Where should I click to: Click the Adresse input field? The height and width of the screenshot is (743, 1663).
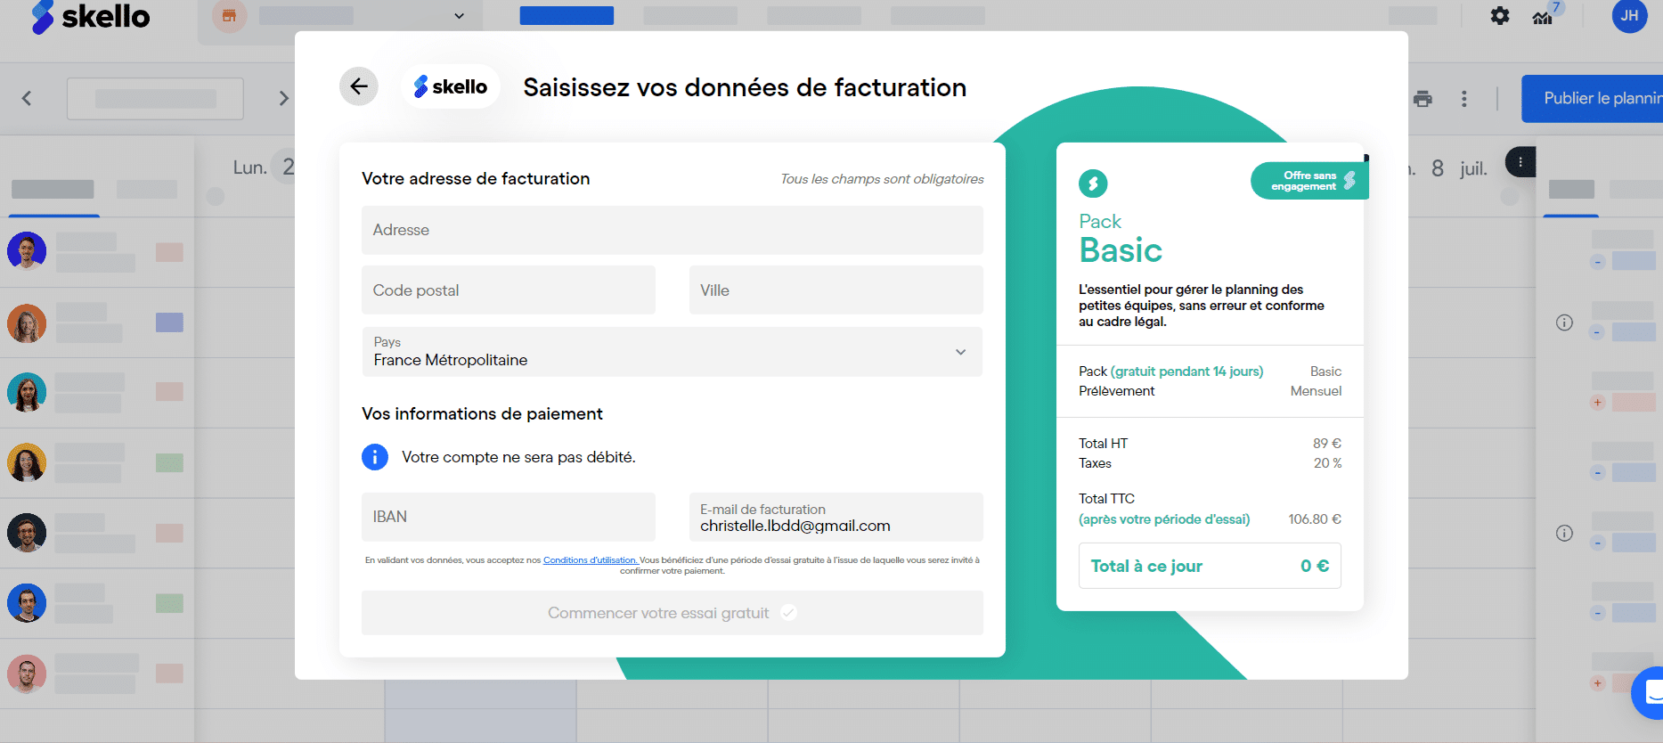[x=672, y=230]
